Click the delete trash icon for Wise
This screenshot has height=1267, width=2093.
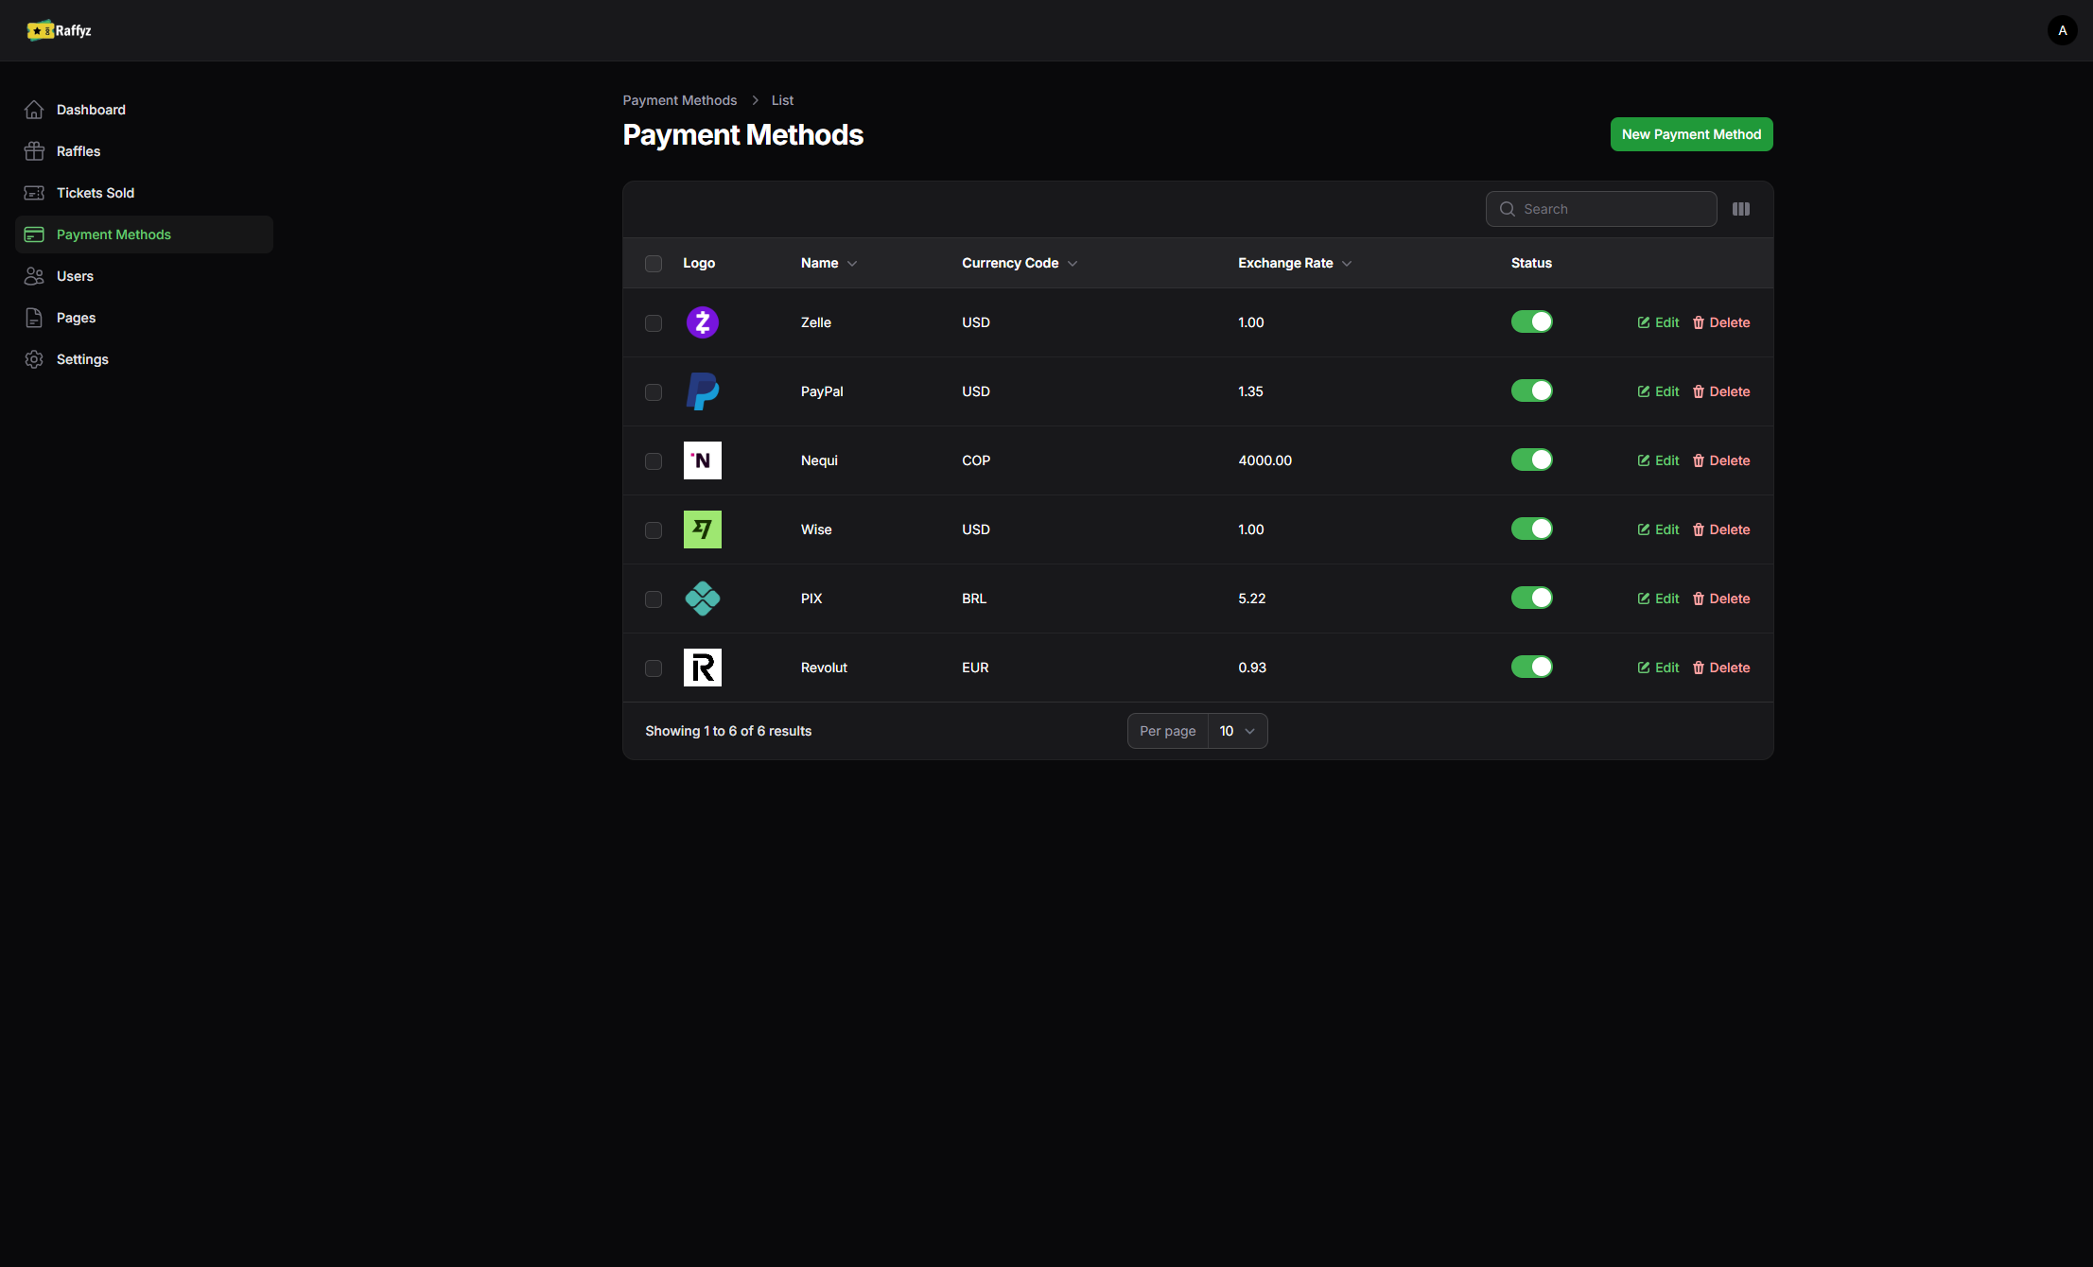point(1699,529)
